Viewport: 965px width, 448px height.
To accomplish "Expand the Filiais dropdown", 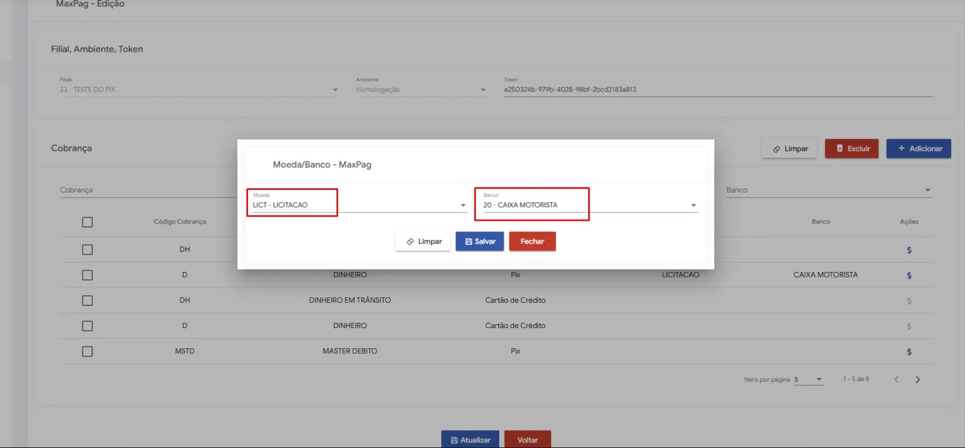I will coord(335,90).
